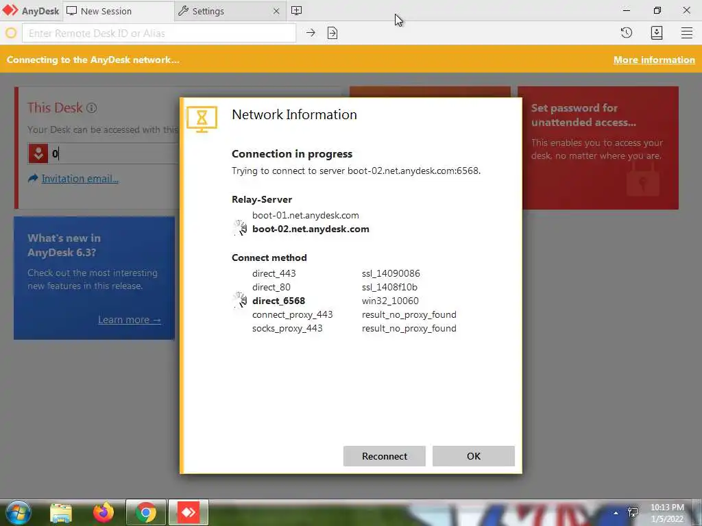Click the Learn more link

click(130, 320)
